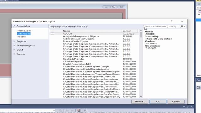This screenshot has height=113, width=201.
Task: Click the assembly list scrollbar thumb
Action: click(141, 35)
